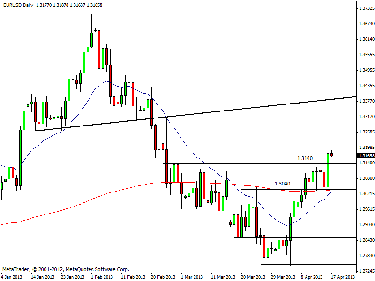
Task: Select the lowest horizontal support line
Action: [305, 265]
